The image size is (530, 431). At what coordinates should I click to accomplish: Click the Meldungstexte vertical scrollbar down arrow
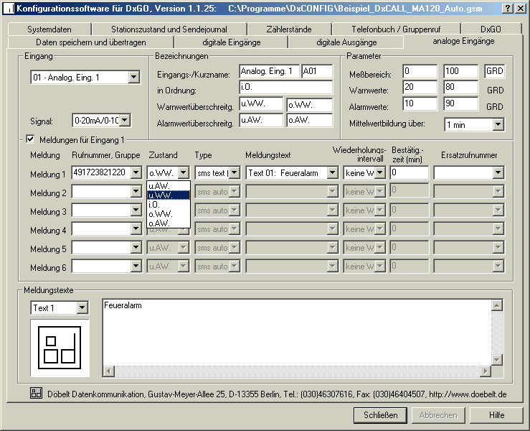coord(496,360)
